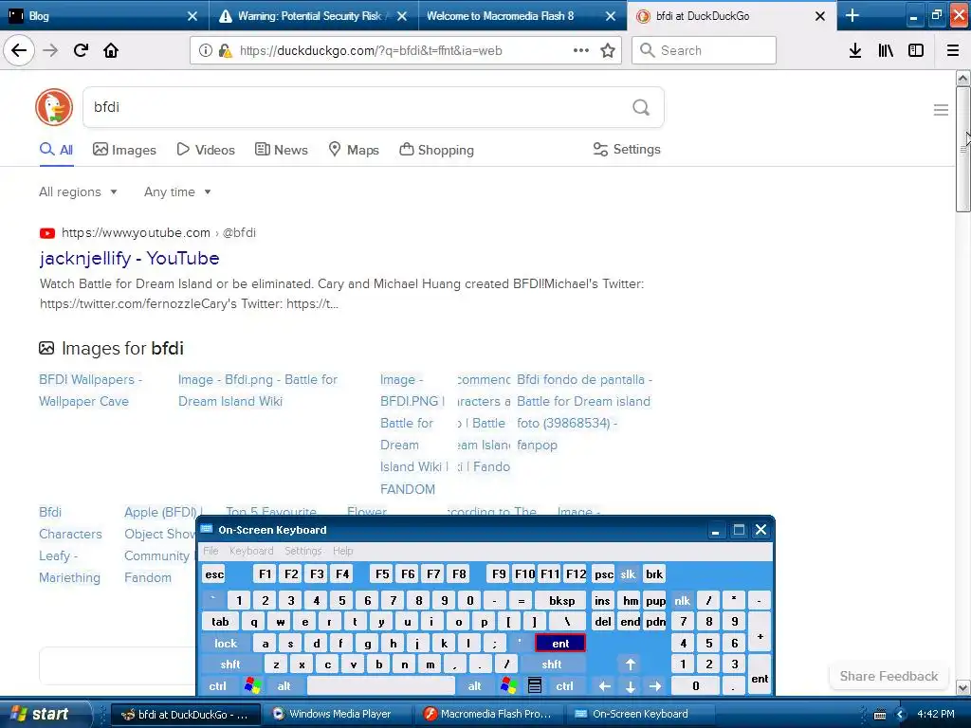971x728 pixels.
Task: Toggle caps lock key on On-Screen Keyboard
Action: 226,644
